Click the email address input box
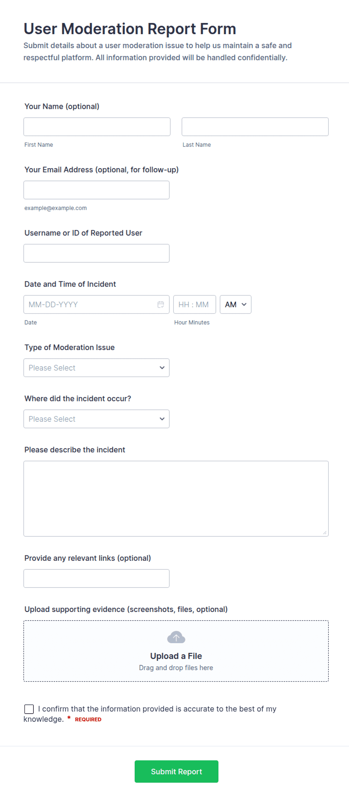This screenshot has width=349, height=801. pos(96,190)
